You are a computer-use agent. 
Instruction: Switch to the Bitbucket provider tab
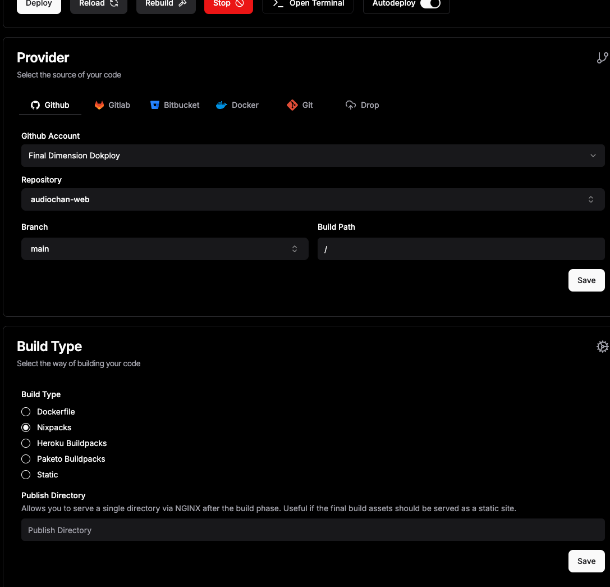click(175, 105)
